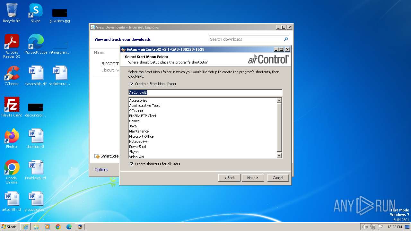Select the artssmith.rtf document icon
Image resolution: width=411 pixels, height=231 pixels.
[12, 201]
